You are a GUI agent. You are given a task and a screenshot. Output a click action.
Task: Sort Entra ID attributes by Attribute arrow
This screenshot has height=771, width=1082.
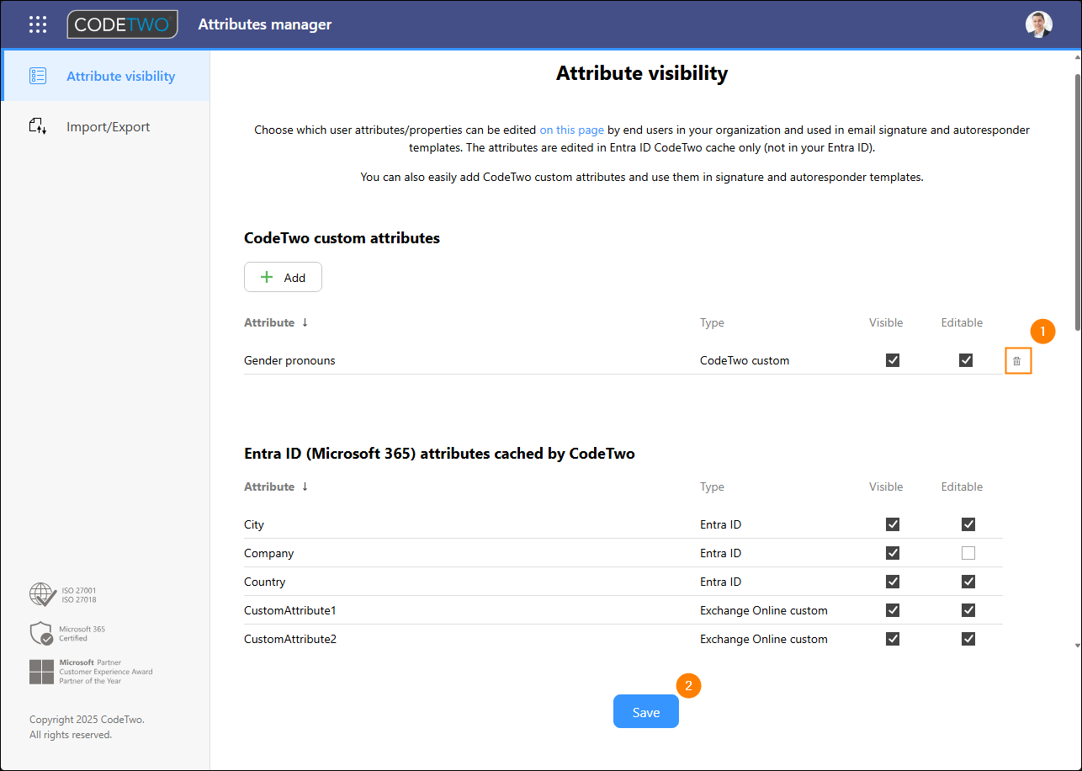[x=305, y=487]
